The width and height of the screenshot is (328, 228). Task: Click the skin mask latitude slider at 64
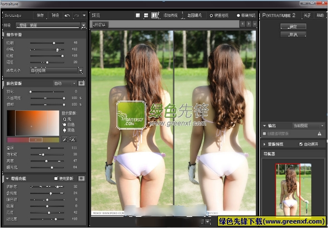(47, 168)
